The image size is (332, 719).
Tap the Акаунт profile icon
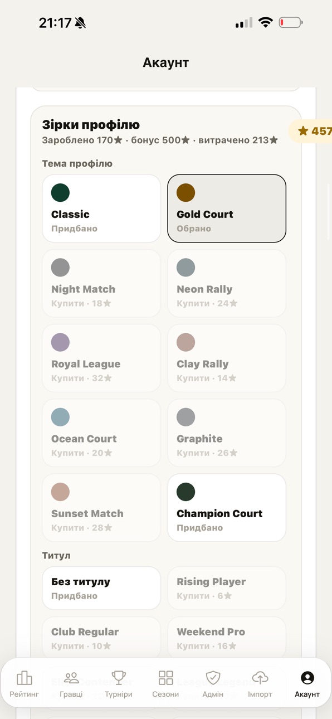(x=307, y=678)
